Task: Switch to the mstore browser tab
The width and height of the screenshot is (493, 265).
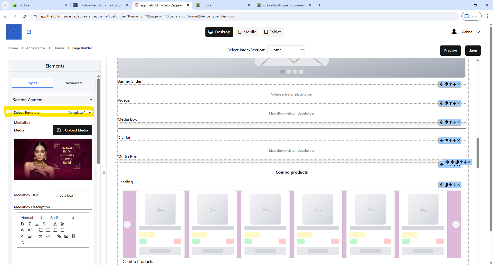Action: click(223, 5)
